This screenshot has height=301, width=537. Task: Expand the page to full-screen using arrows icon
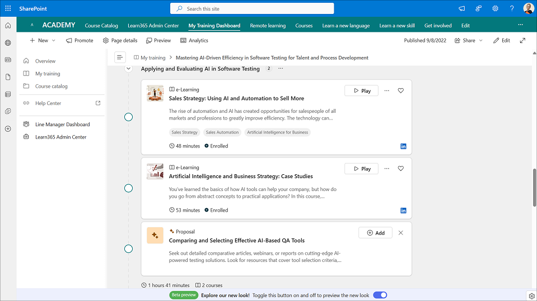(x=522, y=40)
